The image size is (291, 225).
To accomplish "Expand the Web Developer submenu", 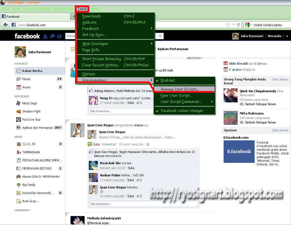I will pos(115,44).
